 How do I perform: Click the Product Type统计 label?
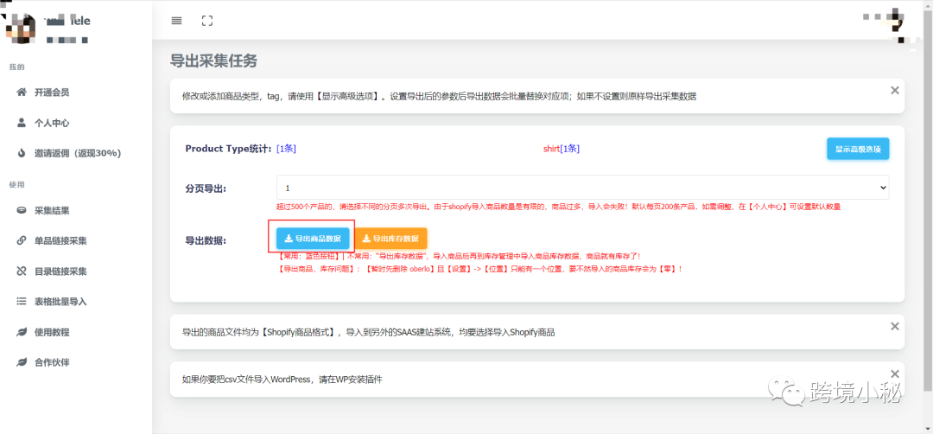pos(229,149)
